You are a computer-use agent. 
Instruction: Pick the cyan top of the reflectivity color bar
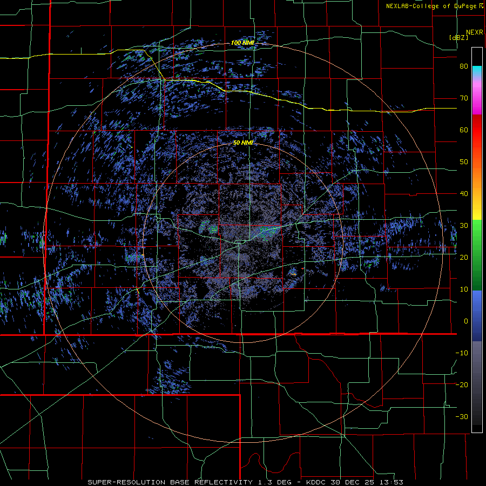pyautogui.click(x=477, y=71)
